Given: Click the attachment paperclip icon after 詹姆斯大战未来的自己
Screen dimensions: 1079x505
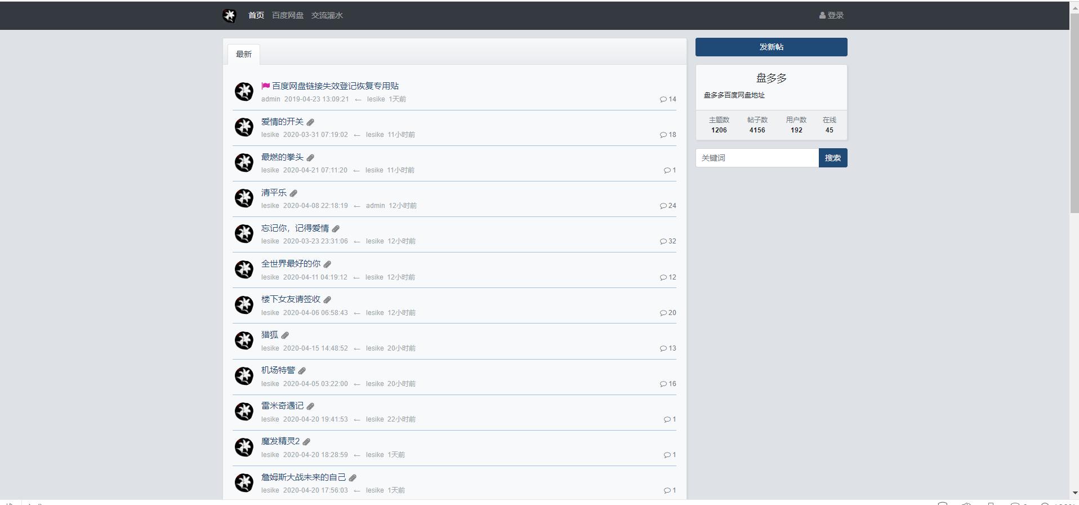Looking at the screenshot, I should (x=353, y=478).
